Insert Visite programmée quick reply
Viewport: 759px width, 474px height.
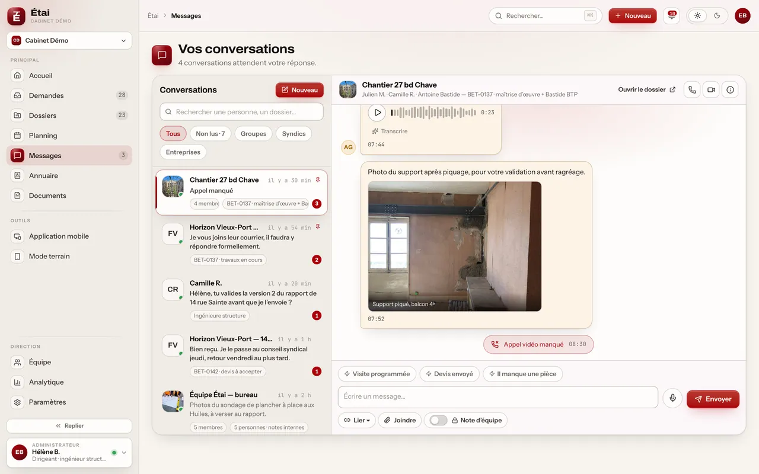[x=377, y=374]
